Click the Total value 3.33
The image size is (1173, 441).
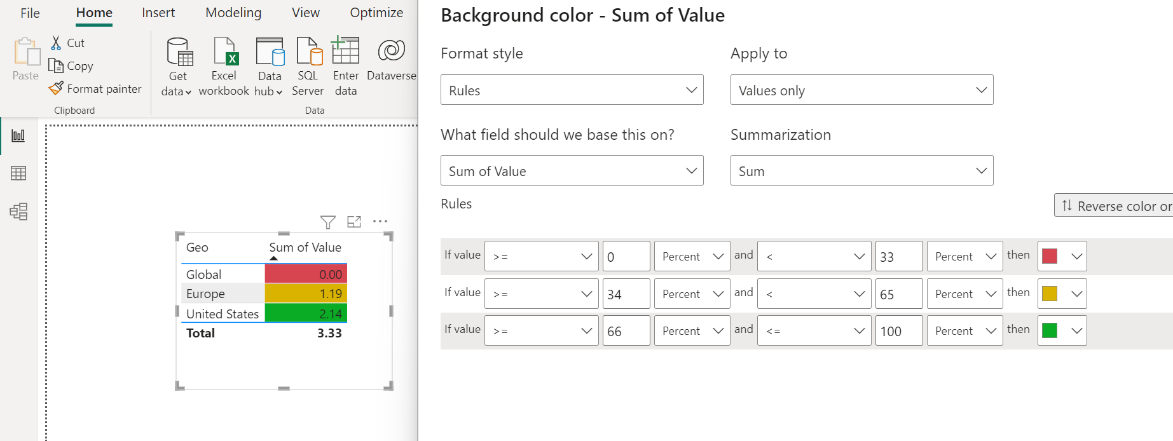329,332
